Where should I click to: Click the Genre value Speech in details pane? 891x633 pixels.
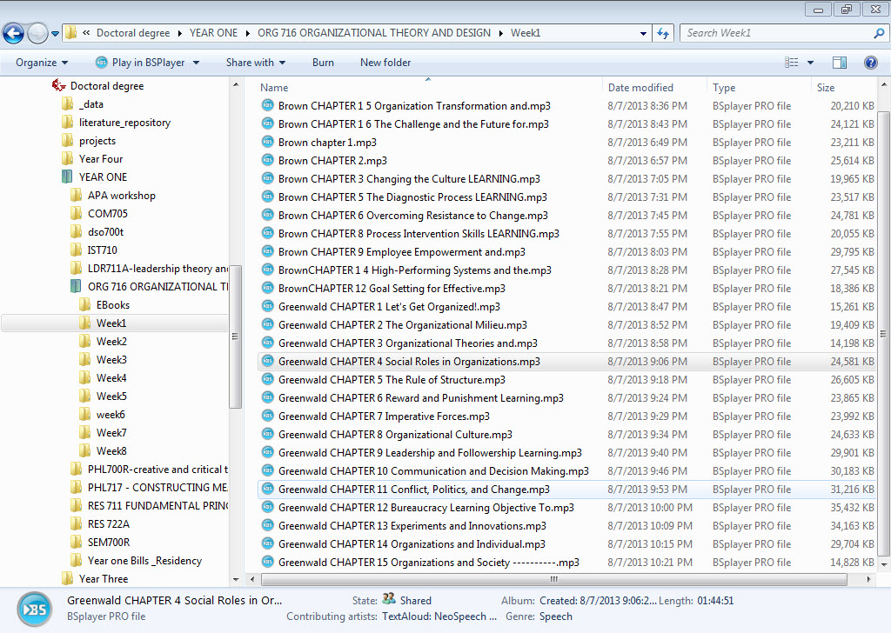click(555, 616)
